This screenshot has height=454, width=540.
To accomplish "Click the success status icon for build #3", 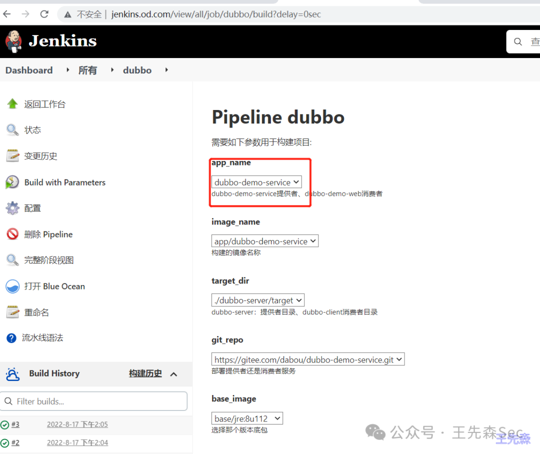I will click(x=5, y=424).
